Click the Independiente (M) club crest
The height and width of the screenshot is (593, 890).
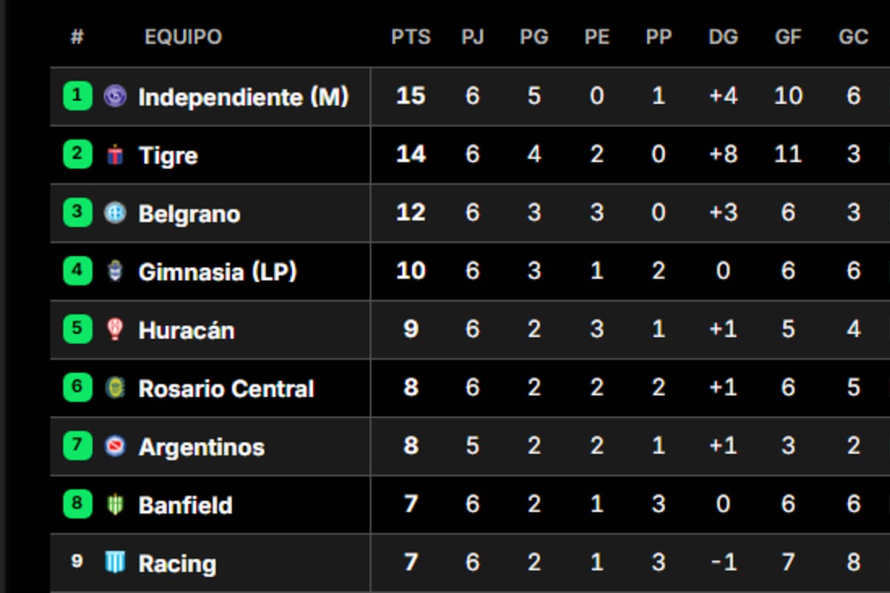115,96
